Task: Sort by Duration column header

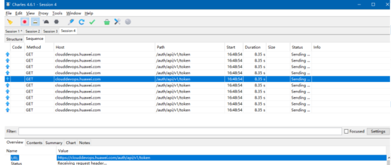Action: point(254,47)
